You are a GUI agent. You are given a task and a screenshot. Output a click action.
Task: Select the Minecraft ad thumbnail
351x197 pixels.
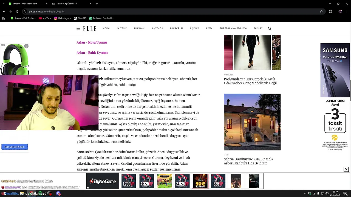(x=165, y=181)
